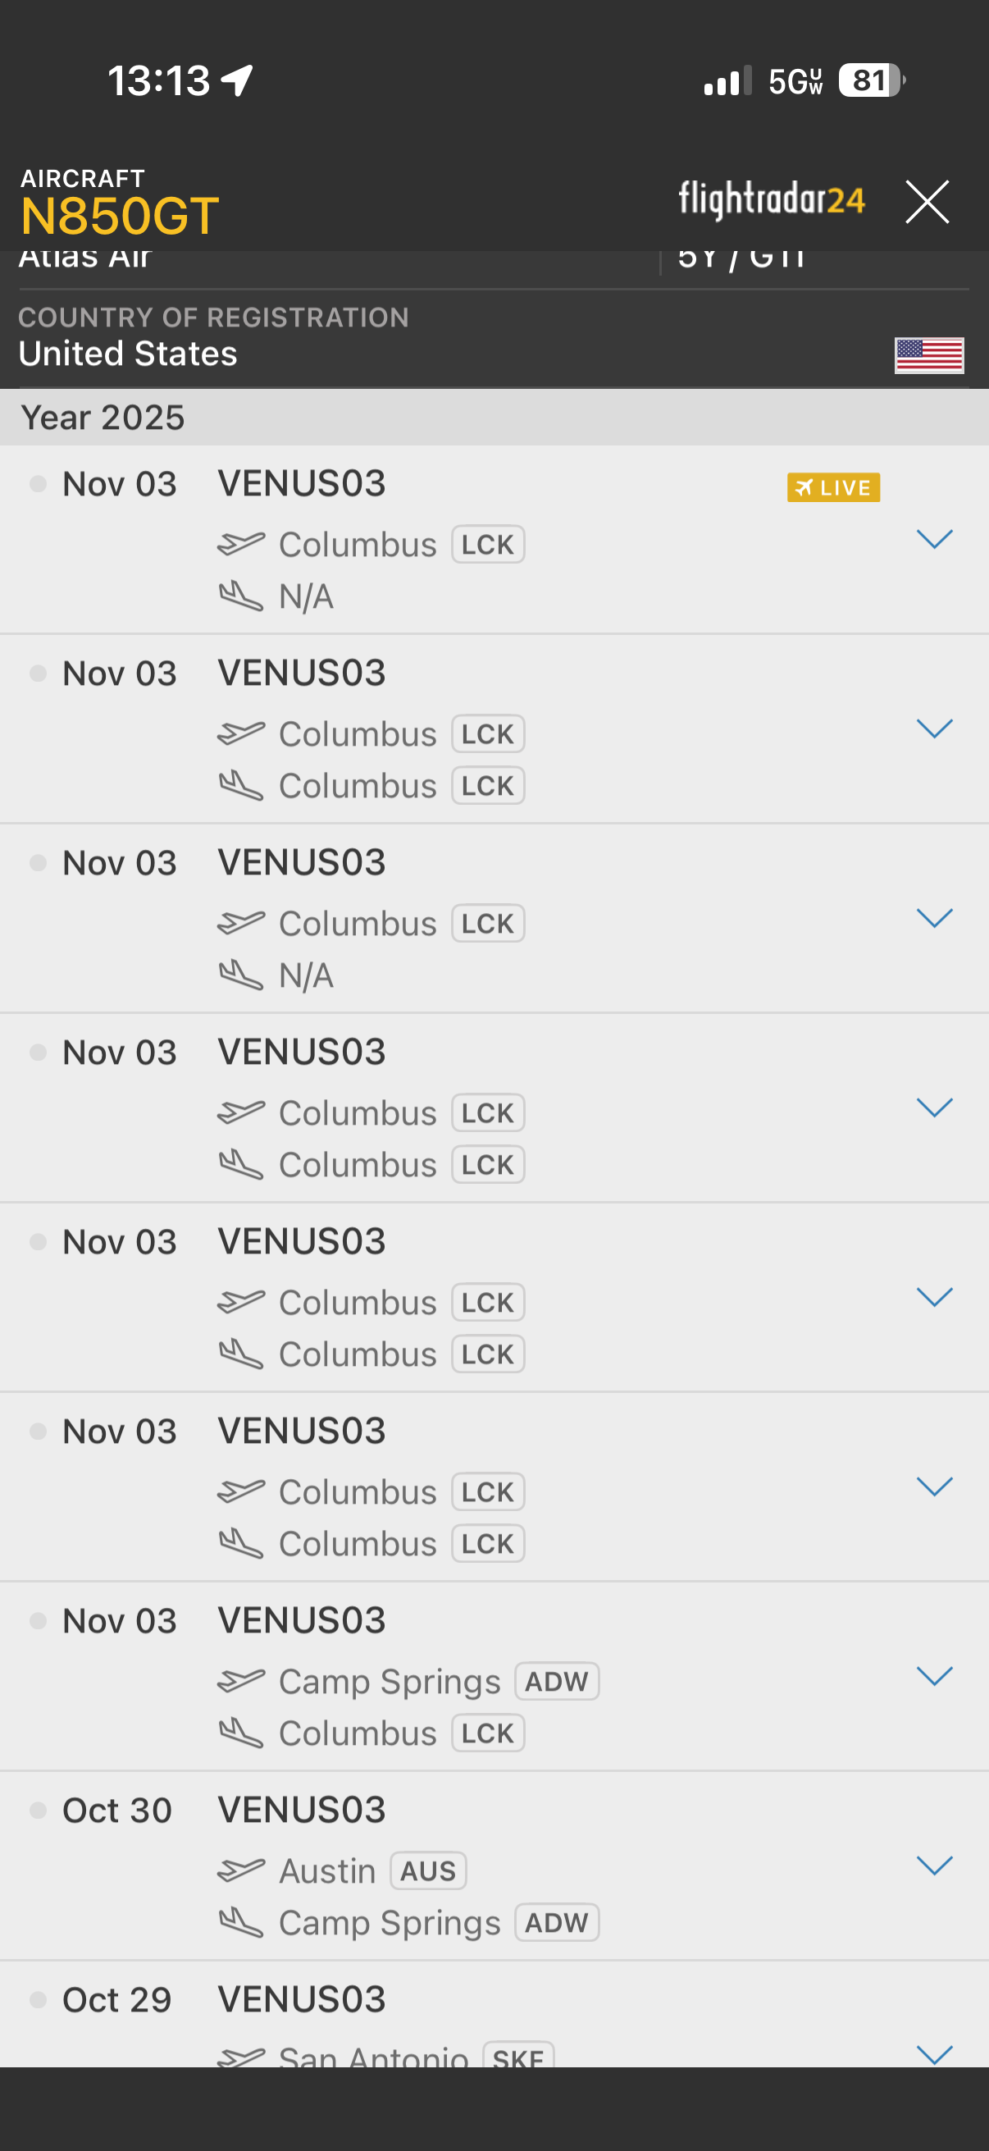Close the N850GT aircraft panel
The height and width of the screenshot is (2151, 989).
pos(927,202)
